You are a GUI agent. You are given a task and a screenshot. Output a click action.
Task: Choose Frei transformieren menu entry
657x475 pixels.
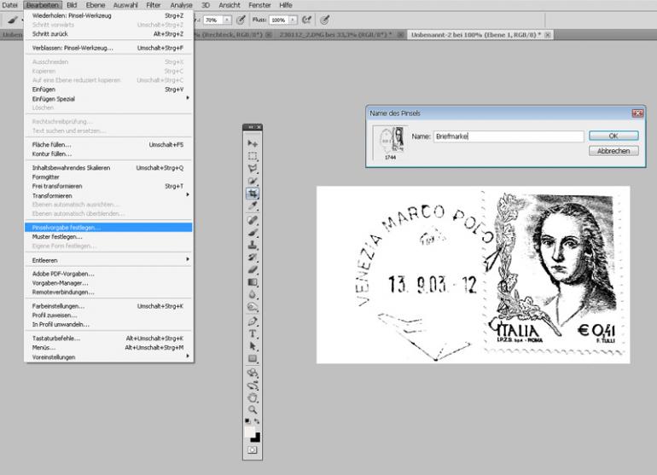[x=109, y=186]
